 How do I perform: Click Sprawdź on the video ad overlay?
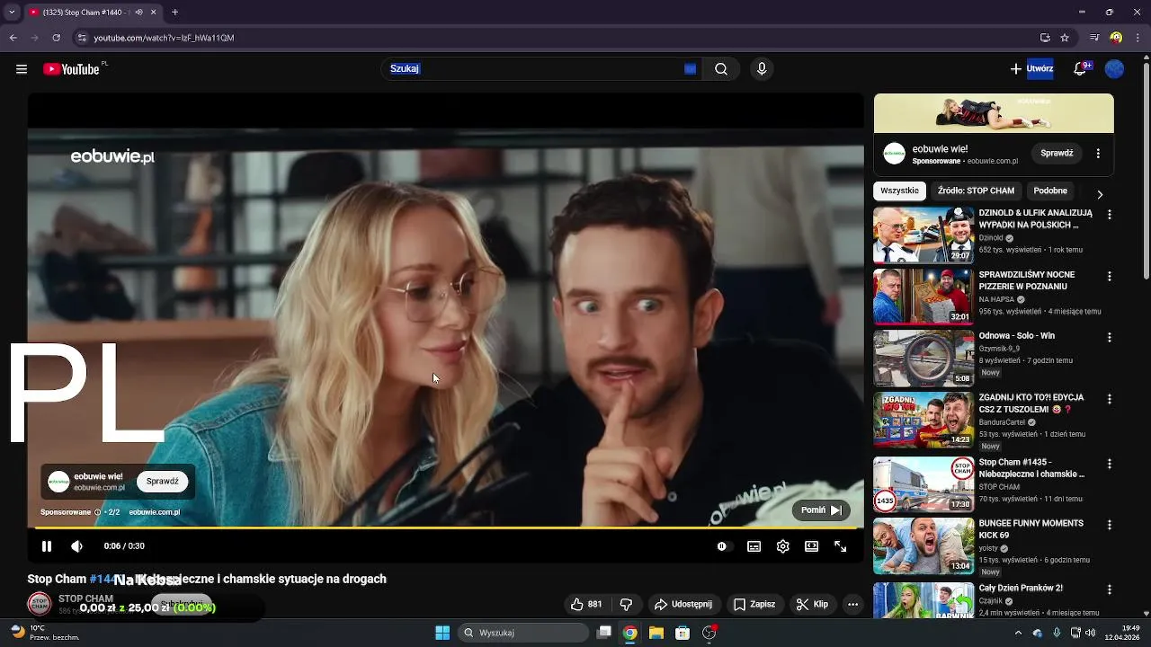(163, 482)
